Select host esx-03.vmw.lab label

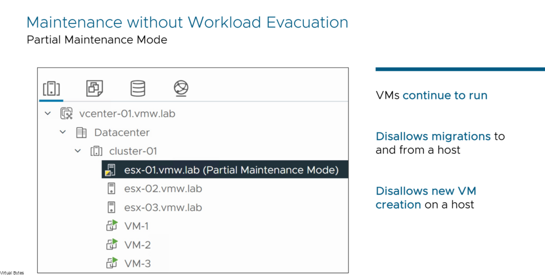(x=163, y=207)
